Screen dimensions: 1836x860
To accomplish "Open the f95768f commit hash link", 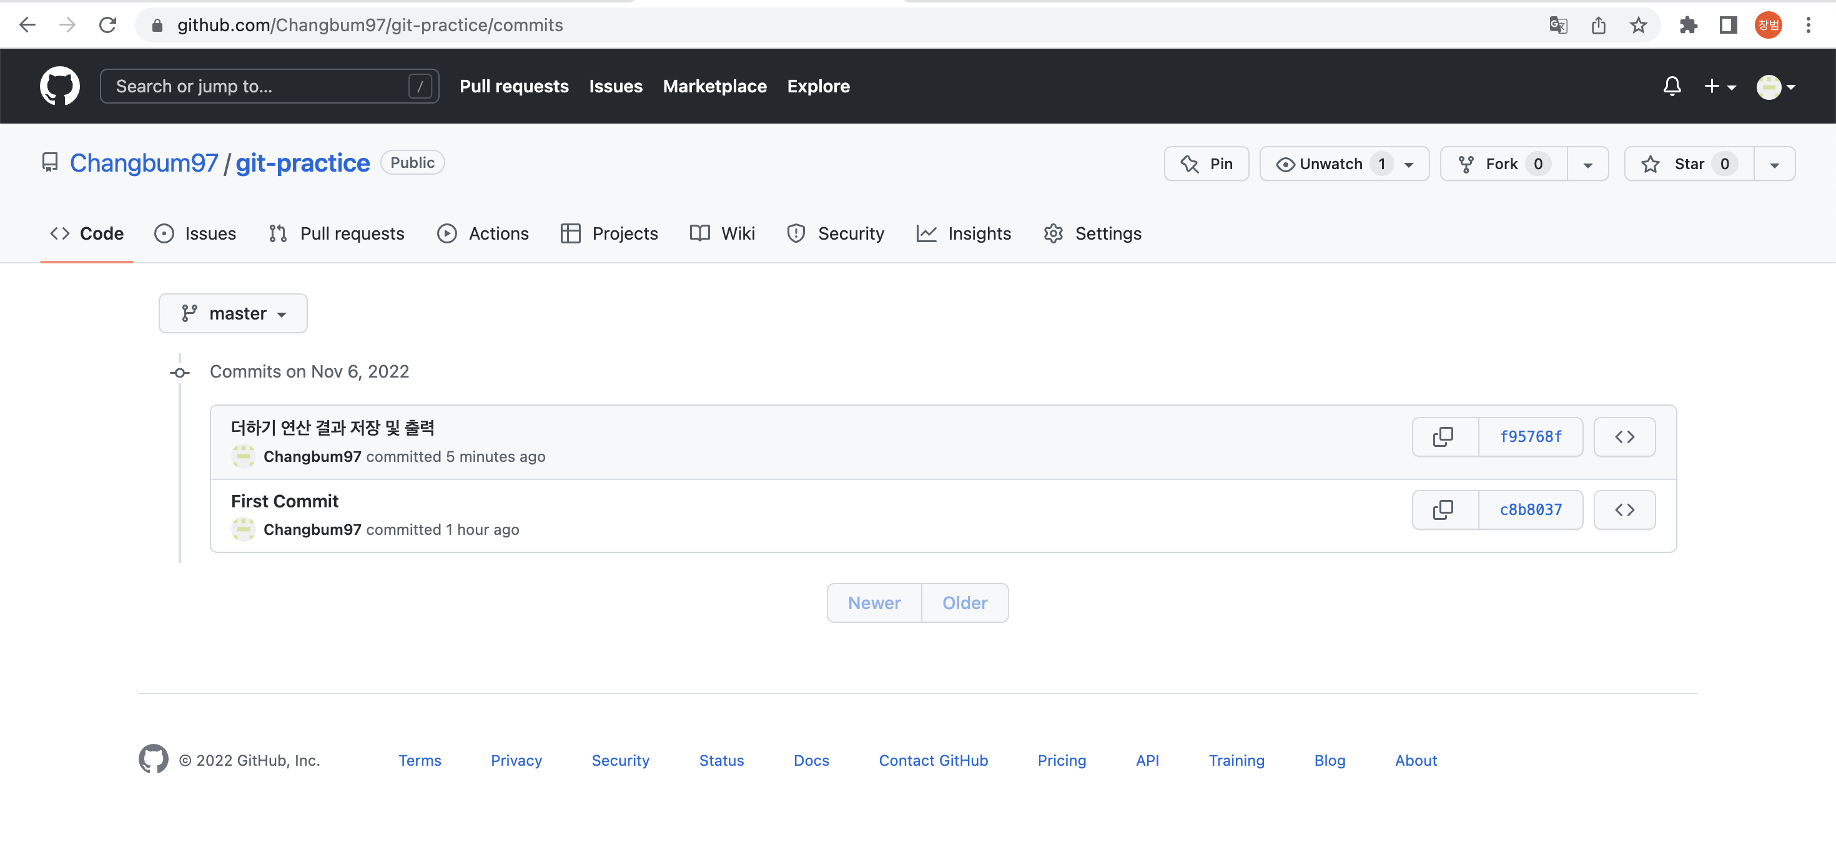I will (x=1530, y=437).
